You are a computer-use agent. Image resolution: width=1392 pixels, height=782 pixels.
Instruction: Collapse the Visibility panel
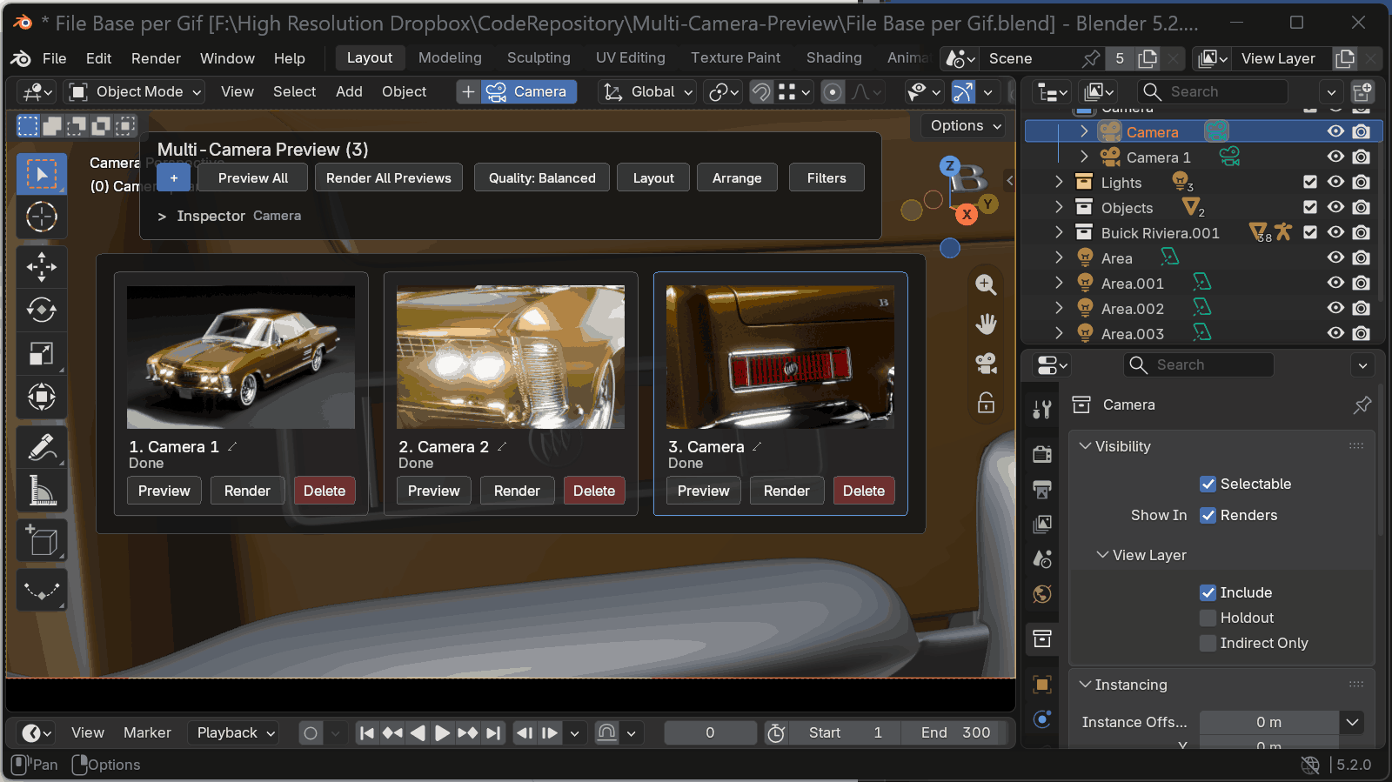tap(1085, 446)
